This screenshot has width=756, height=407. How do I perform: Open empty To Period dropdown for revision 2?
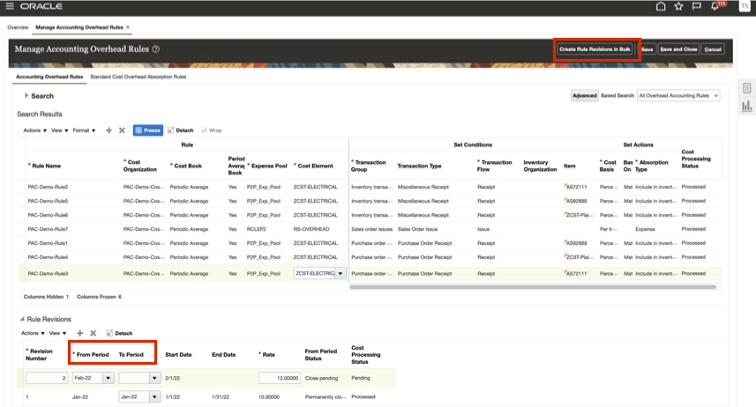154,378
